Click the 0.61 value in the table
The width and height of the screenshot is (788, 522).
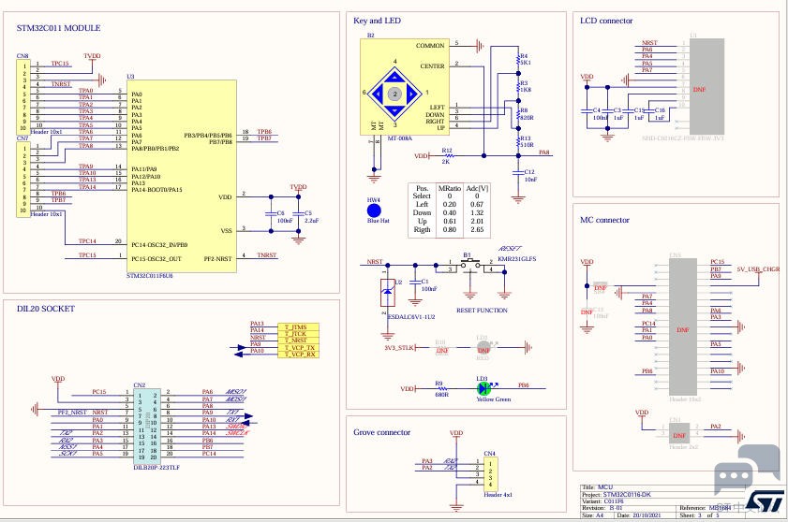click(450, 221)
